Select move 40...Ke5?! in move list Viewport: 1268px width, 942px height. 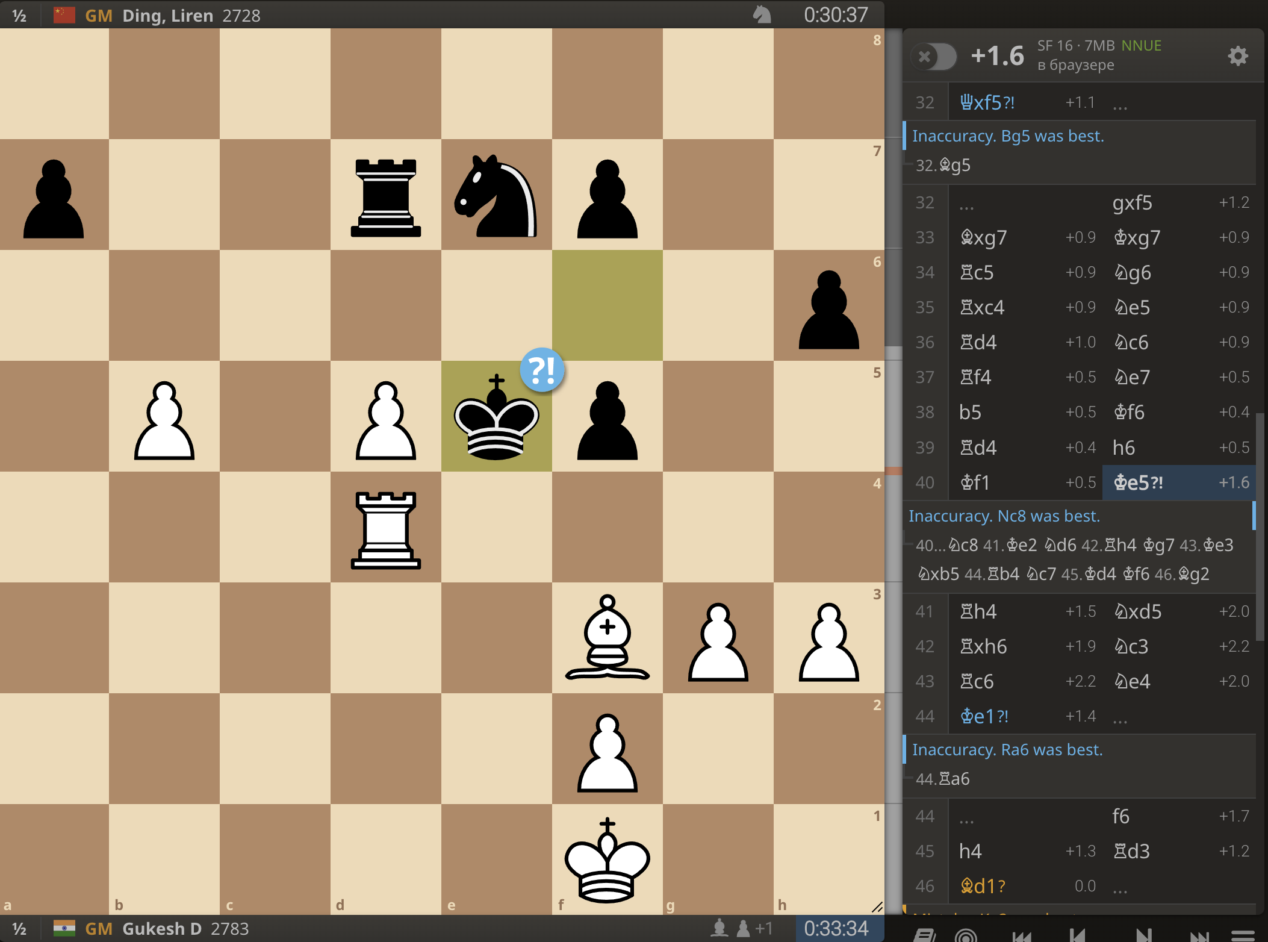pyautogui.click(x=1138, y=482)
